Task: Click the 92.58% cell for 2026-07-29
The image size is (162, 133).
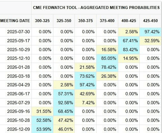Action: pyautogui.click(x=64, y=103)
